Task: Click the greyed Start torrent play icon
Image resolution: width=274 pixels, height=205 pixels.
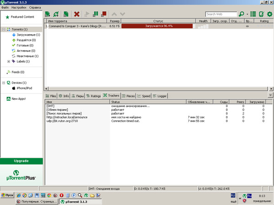Action: click(87, 14)
